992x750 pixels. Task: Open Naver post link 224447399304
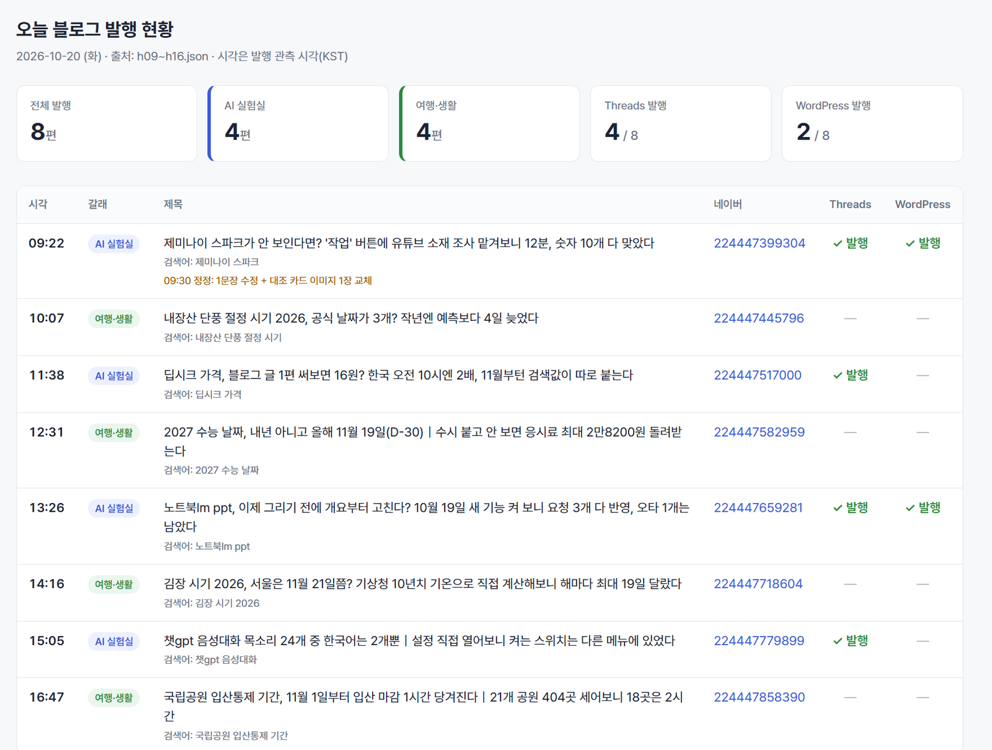point(759,243)
